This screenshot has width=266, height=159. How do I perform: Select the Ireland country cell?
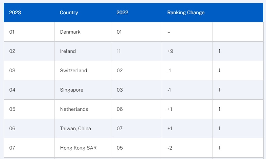click(68, 51)
